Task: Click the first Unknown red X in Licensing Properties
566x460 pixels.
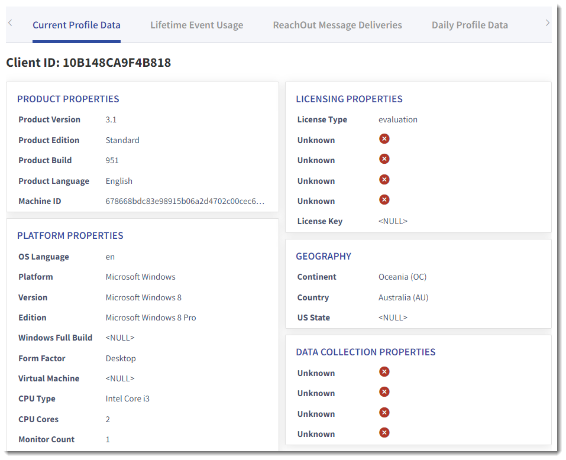Action: click(384, 139)
